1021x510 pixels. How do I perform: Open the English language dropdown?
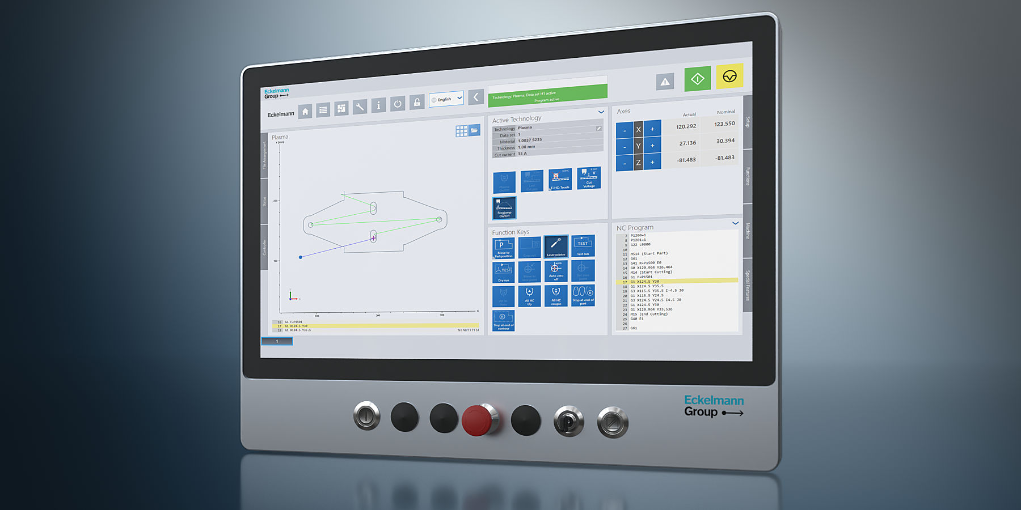[445, 100]
